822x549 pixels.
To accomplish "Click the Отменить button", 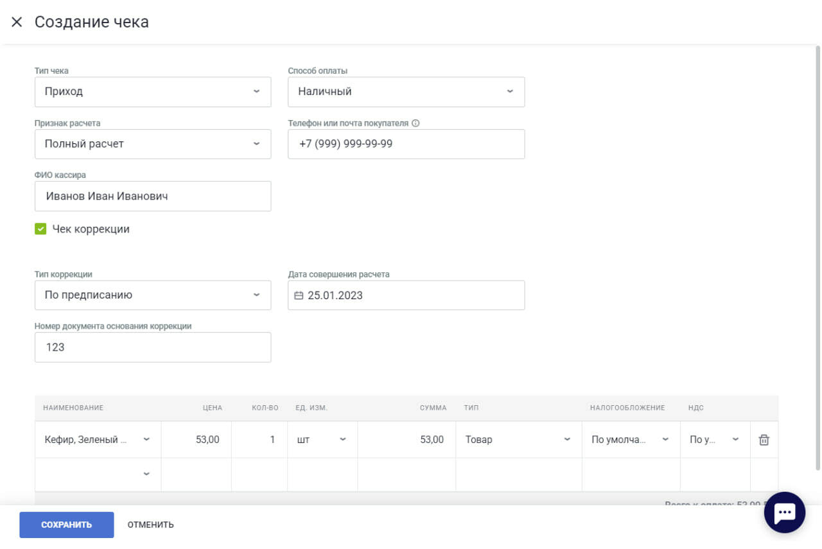I will coord(151,525).
